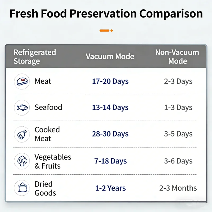Click the 3-6 Days non-vacuum value

(178, 161)
